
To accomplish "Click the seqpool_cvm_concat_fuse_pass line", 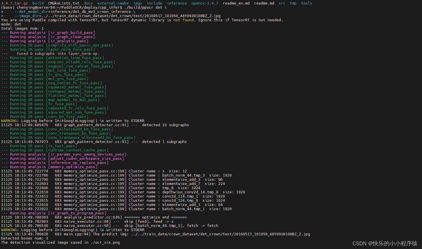I will point(57,66).
